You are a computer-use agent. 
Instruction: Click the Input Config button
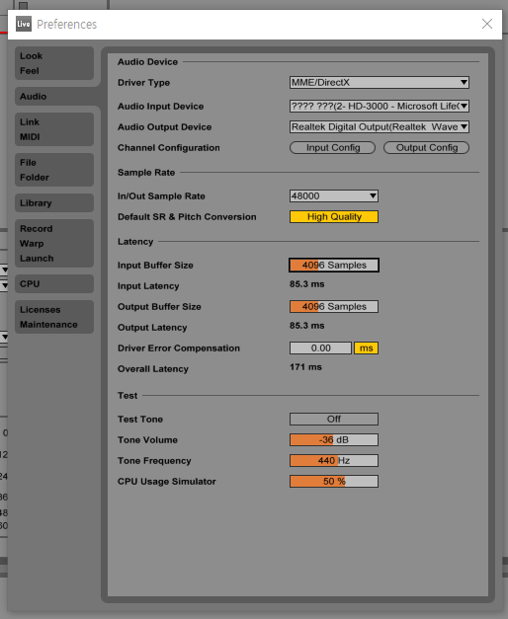tap(332, 148)
